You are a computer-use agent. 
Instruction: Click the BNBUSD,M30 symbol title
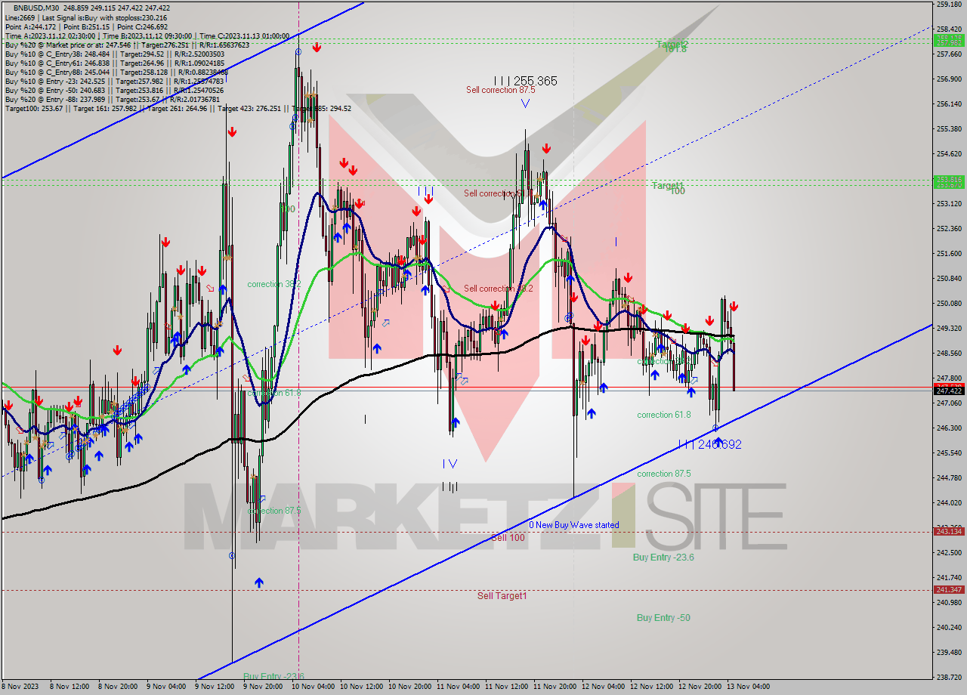[x=36, y=8]
